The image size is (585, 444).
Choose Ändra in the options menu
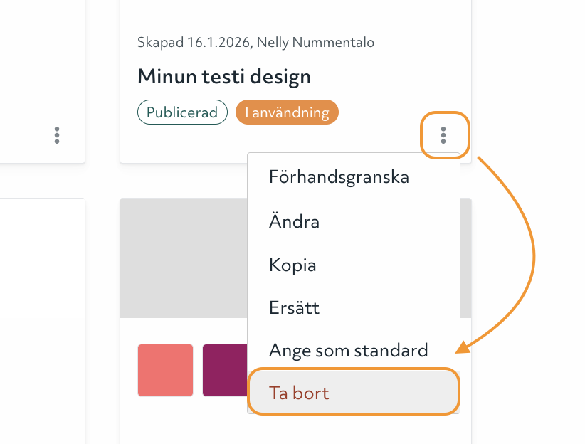pos(295,221)
